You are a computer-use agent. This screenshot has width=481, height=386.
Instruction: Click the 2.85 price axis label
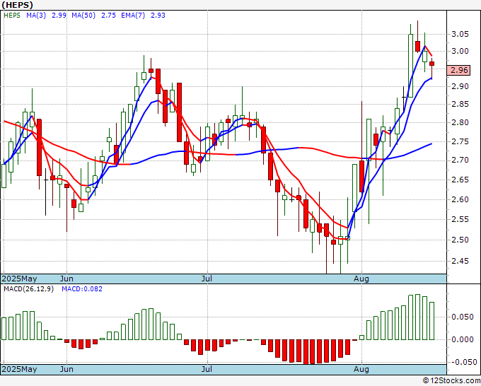460,104
